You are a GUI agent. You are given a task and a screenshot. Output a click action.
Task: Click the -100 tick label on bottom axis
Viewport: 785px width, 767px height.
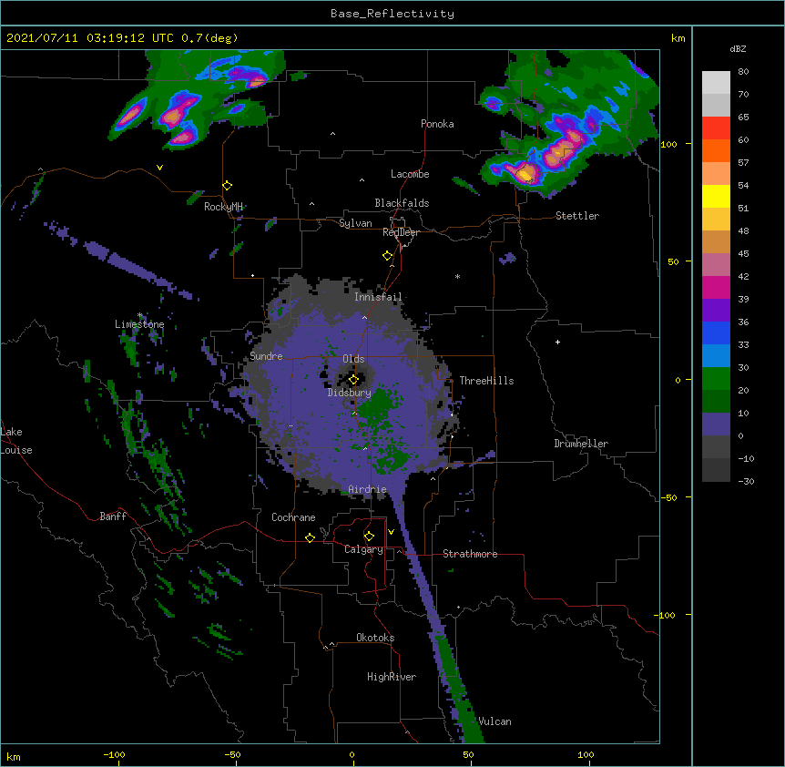pyautogui.click(x=114, y=754)
